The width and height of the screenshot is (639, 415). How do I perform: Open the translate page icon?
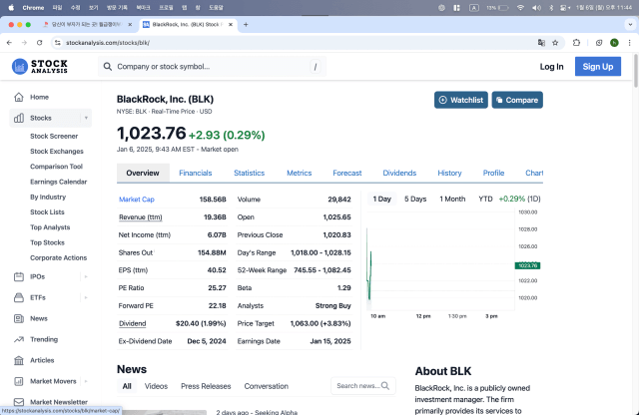(541, 43)
